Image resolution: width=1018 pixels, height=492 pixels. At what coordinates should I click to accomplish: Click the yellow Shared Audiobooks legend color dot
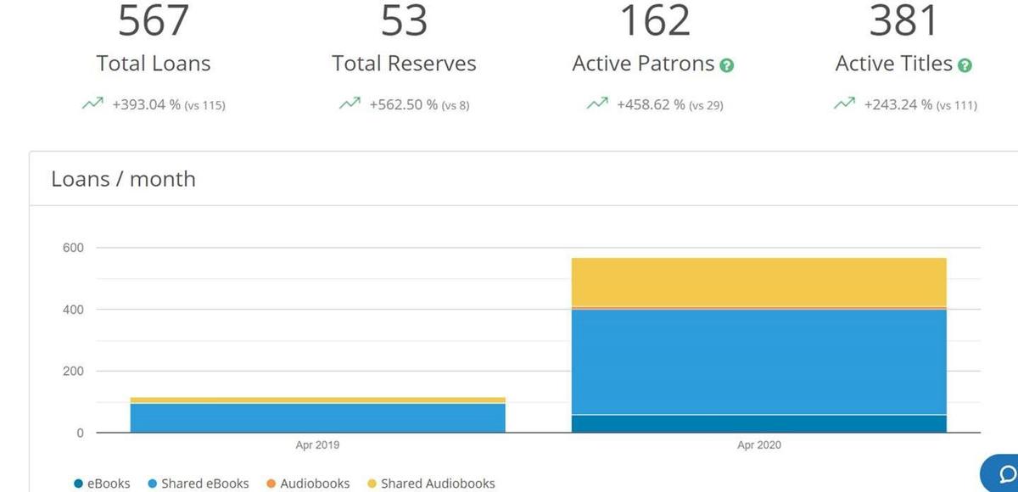pyautogui.click(x=369, y=484)
